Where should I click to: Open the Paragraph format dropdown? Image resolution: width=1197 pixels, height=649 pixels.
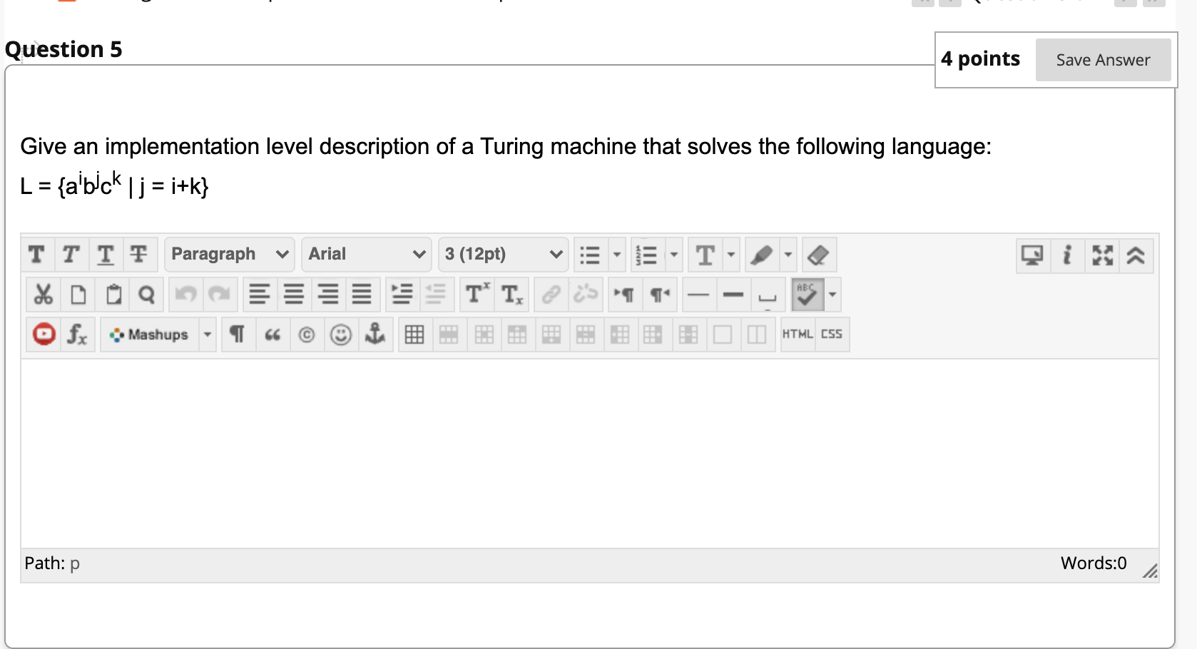[x=230, y=255]
